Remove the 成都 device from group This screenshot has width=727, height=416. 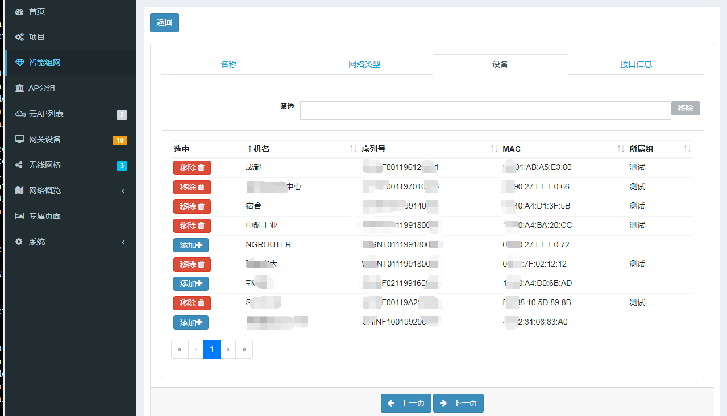(x=192, y=168)
